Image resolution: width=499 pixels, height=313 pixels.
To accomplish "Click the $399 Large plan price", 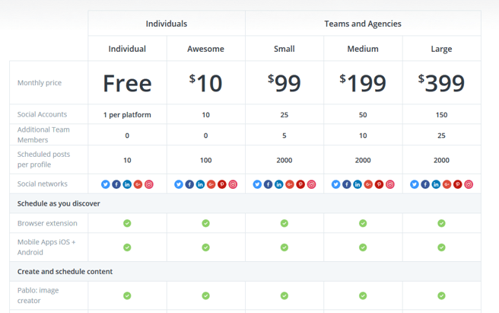I will pyautogui.click(x=441, y=83).
